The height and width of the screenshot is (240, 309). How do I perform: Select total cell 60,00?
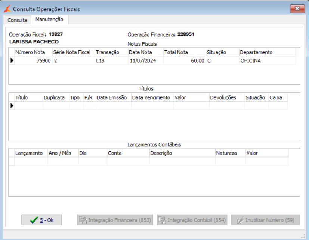point(185,60)
